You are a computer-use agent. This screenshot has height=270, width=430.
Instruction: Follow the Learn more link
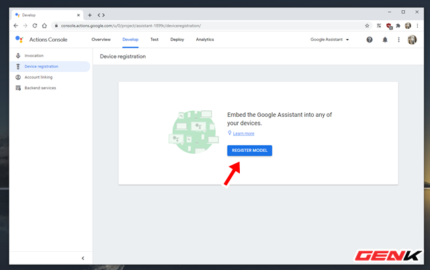pos(243,134)
